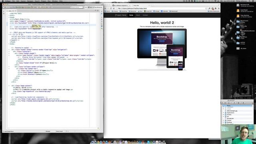Click the Home link in page navbar
This screenshot has height=144, width=256.
click(131, 15)
